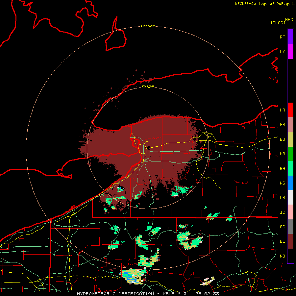Click the ND legend label
The image size is (296, 296).
coord(282,256)
